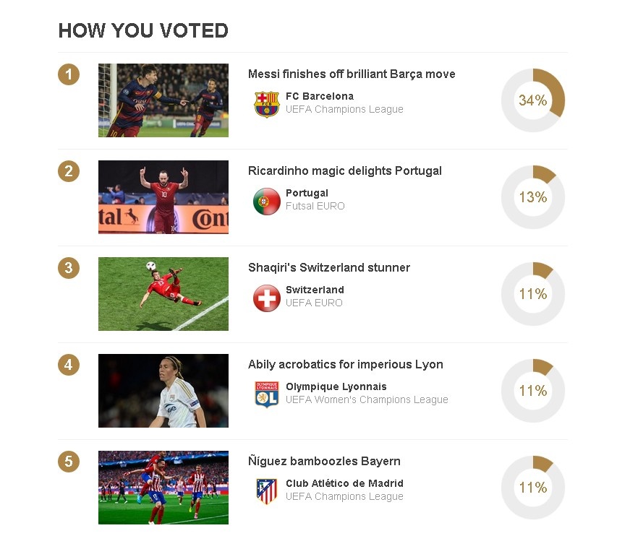Open "Ñiguez bamboozles Bayern" headline
Viewport: 617px width, 536px height.
pyautogui.click(x=324, y=461)
